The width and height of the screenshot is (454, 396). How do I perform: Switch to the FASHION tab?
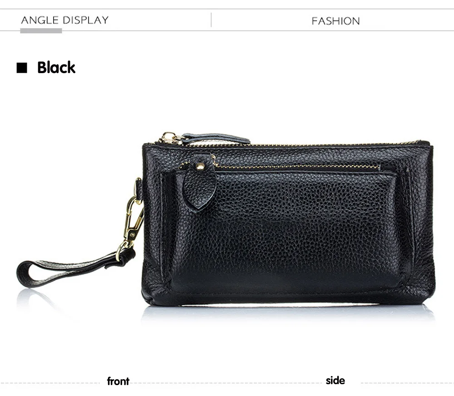tap(336, 21)
